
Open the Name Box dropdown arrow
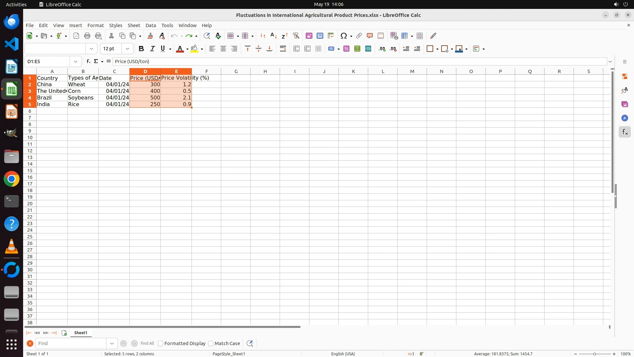[x=76, y=61]
